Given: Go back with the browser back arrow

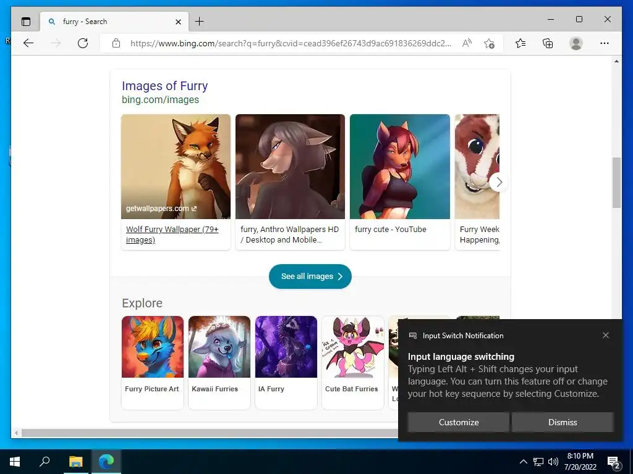Looking at the screenshot, I should click(x=28, y=43).
